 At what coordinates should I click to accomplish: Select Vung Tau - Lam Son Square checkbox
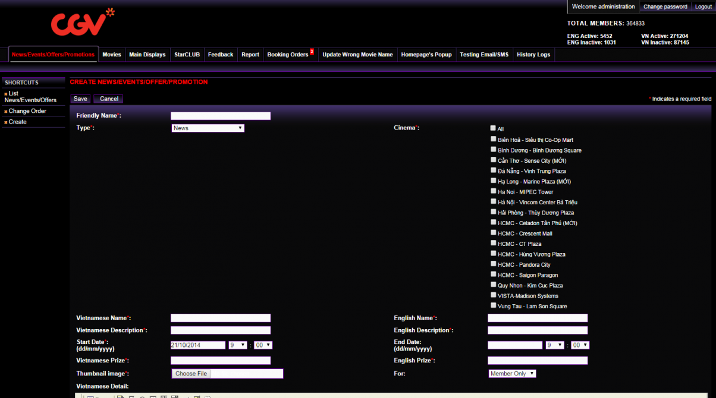(x=493, y=305)
